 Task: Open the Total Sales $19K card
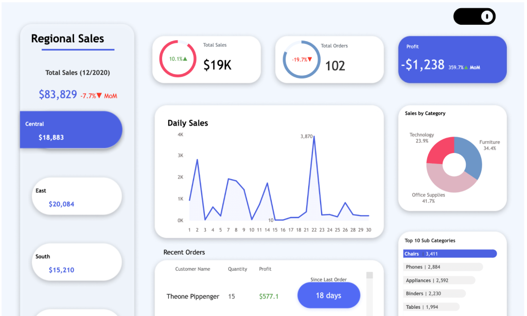pos(206,60)
